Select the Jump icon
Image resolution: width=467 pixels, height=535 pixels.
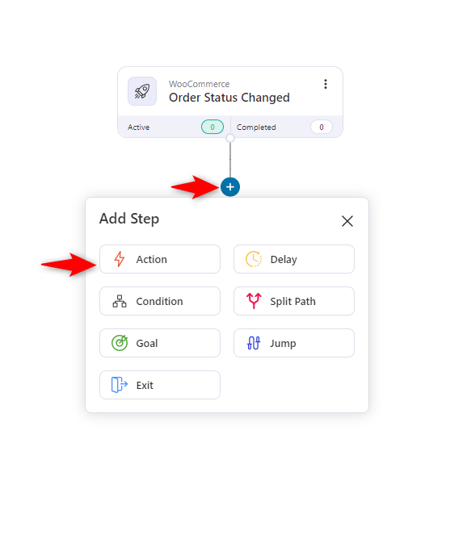pos(254,343)
